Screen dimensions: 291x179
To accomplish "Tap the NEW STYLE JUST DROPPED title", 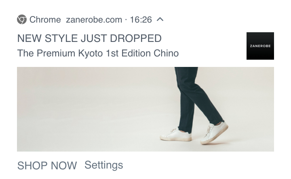I will 89,38.
